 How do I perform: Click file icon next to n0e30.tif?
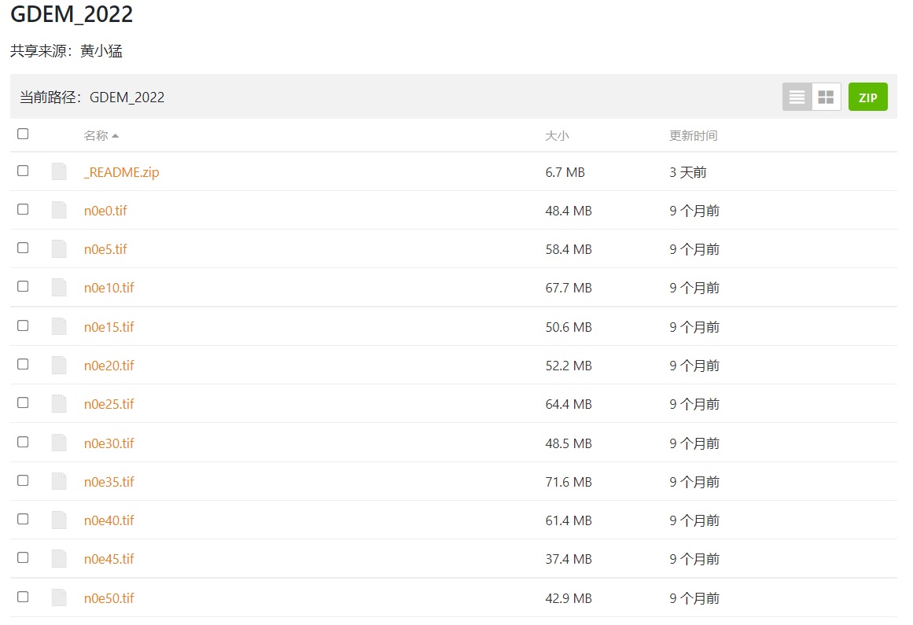pyautogui.click(x=59, y=443)
